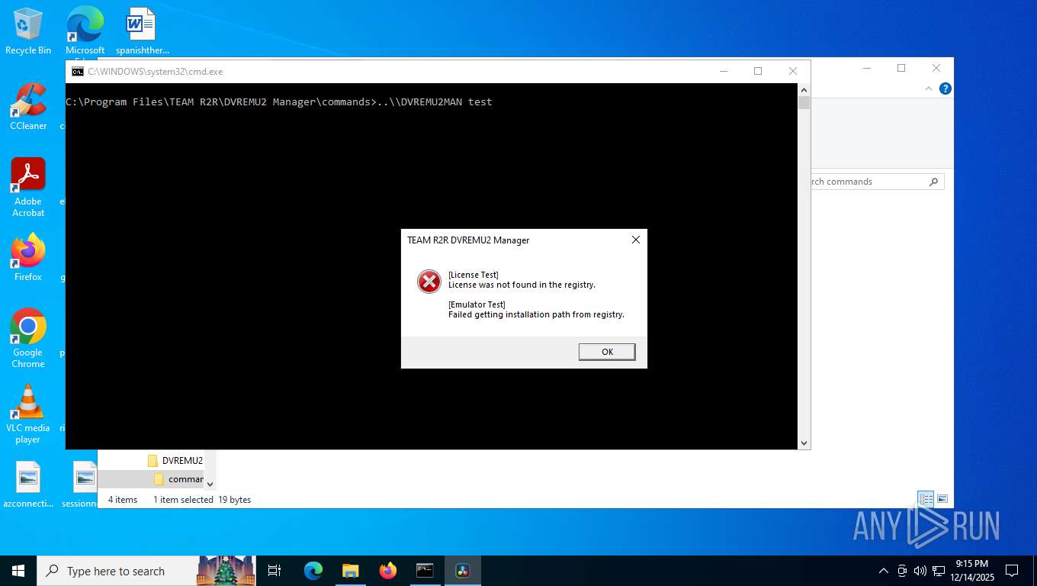This screenshot has height=586, width=1037.
Task: Open Recycle Bin desktop icon
Action: point(28,31)
